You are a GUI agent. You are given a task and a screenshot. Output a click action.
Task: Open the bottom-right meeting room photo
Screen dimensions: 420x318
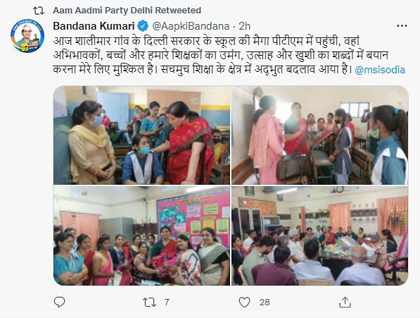pyautogui.click(x=320, y=236)
